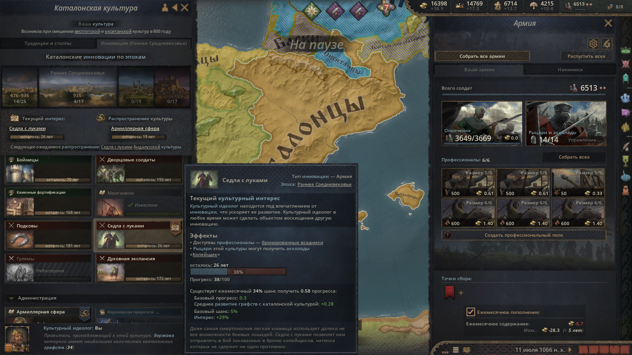
Task: Click the Собрать все армии button
Action: 482,56
